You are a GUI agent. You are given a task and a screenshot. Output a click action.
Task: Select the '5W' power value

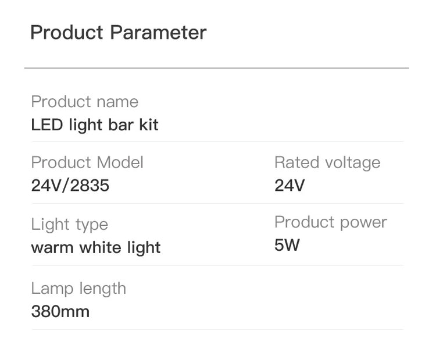pos(287,245)
